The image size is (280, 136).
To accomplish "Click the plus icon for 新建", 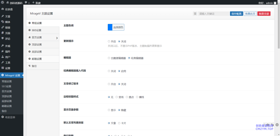I will point(33,2).
